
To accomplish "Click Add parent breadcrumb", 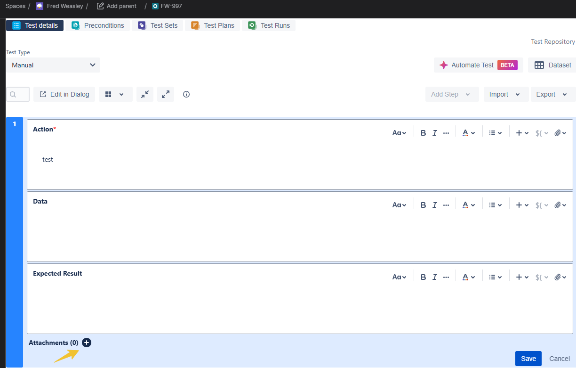I will click(x=116, y=6).
